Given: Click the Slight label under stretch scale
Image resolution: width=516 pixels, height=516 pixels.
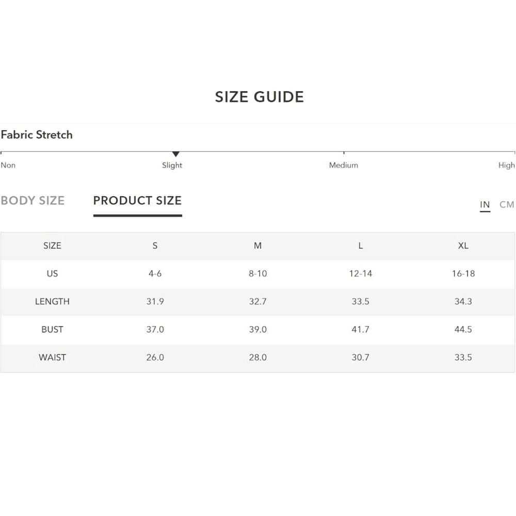Looking at the screenshot, I should (x=172, y=165).
